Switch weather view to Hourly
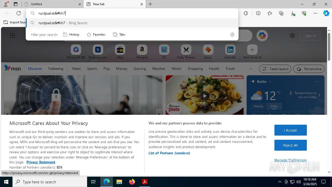 coord(259,106)
